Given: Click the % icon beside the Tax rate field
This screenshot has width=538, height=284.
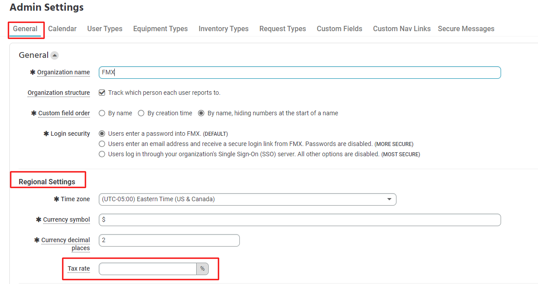Looking at the screenshot, I should (x=202, y=268).
